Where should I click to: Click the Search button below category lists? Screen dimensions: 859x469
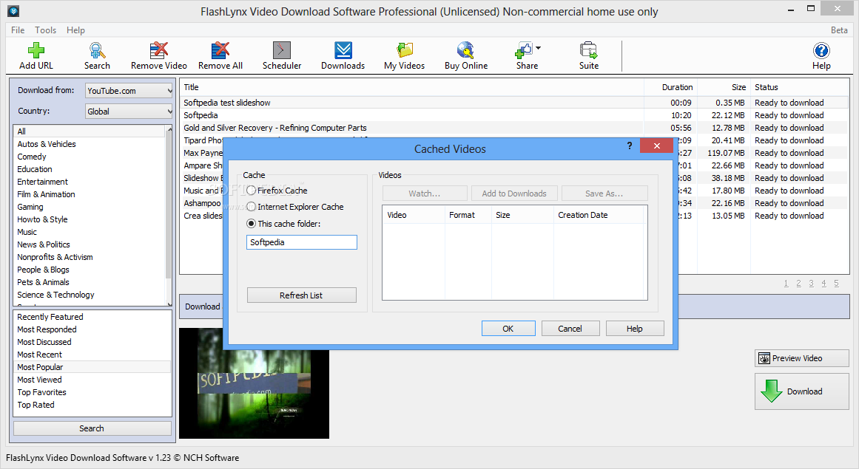point(92,428)
